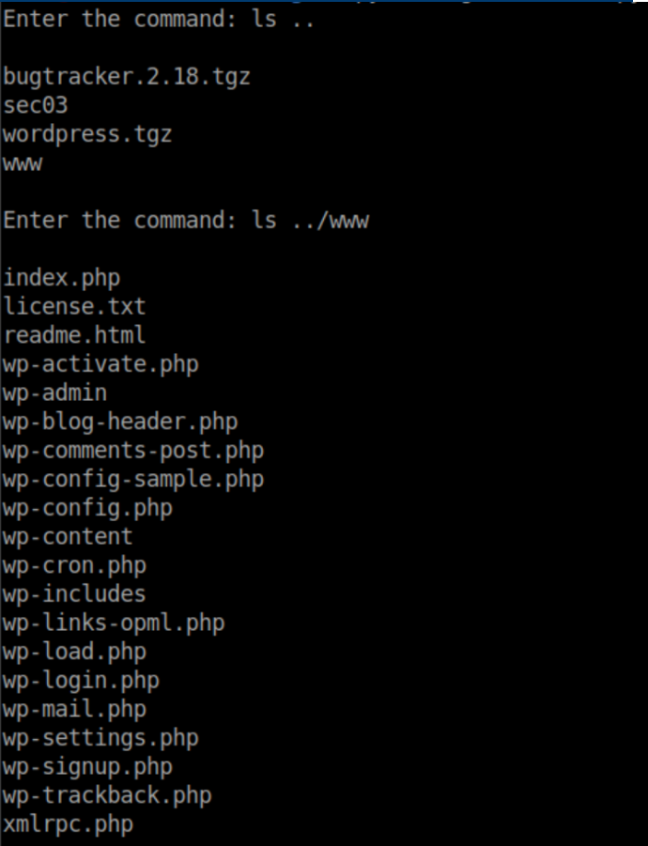Click the first command line "ls .."

click(158, 20)
